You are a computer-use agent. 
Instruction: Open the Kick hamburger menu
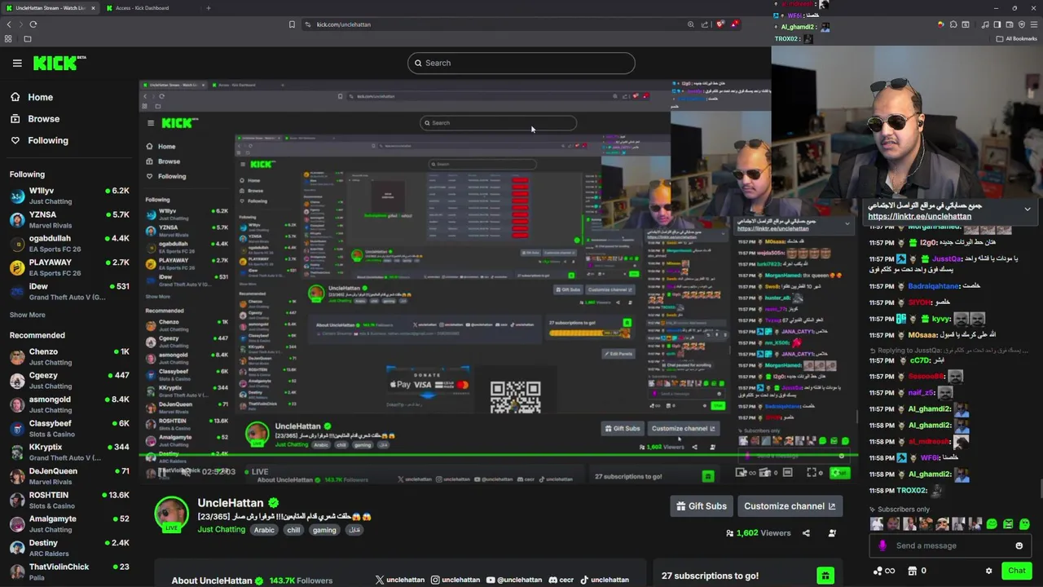click(x=17, y=63)
